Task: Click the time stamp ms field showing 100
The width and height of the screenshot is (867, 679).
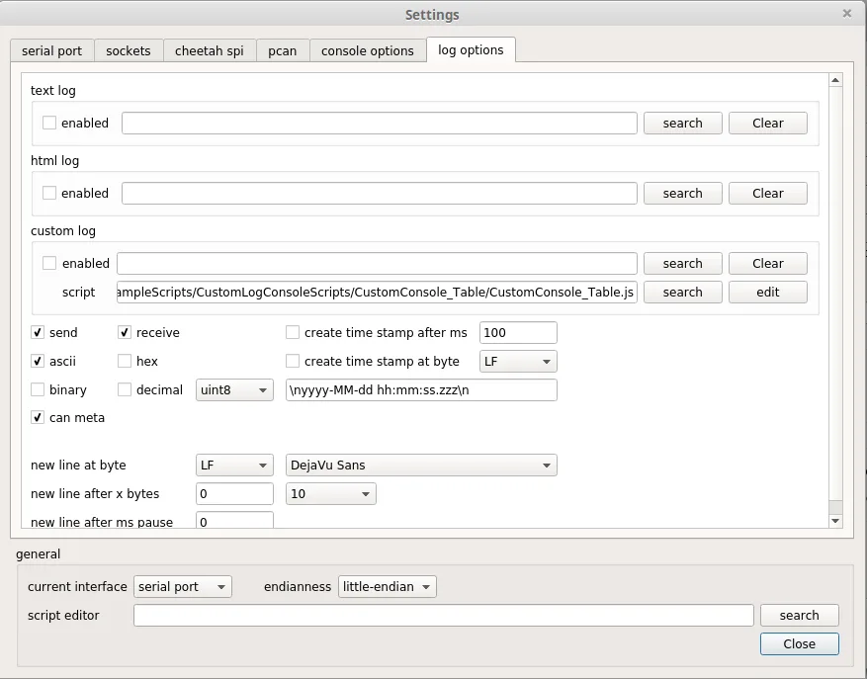Action: (518, 332)
